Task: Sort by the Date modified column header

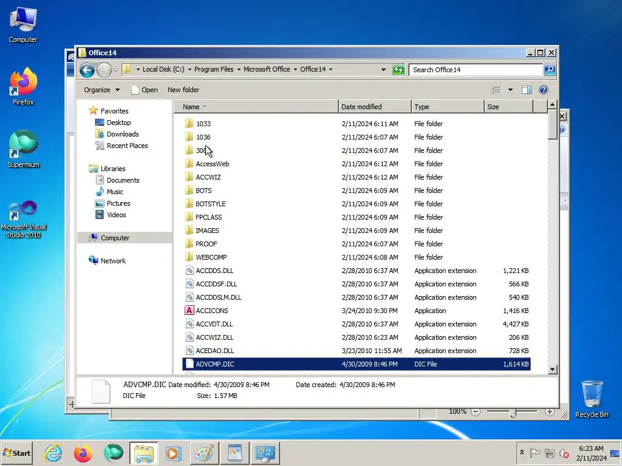Action: [x=375, y=107]
